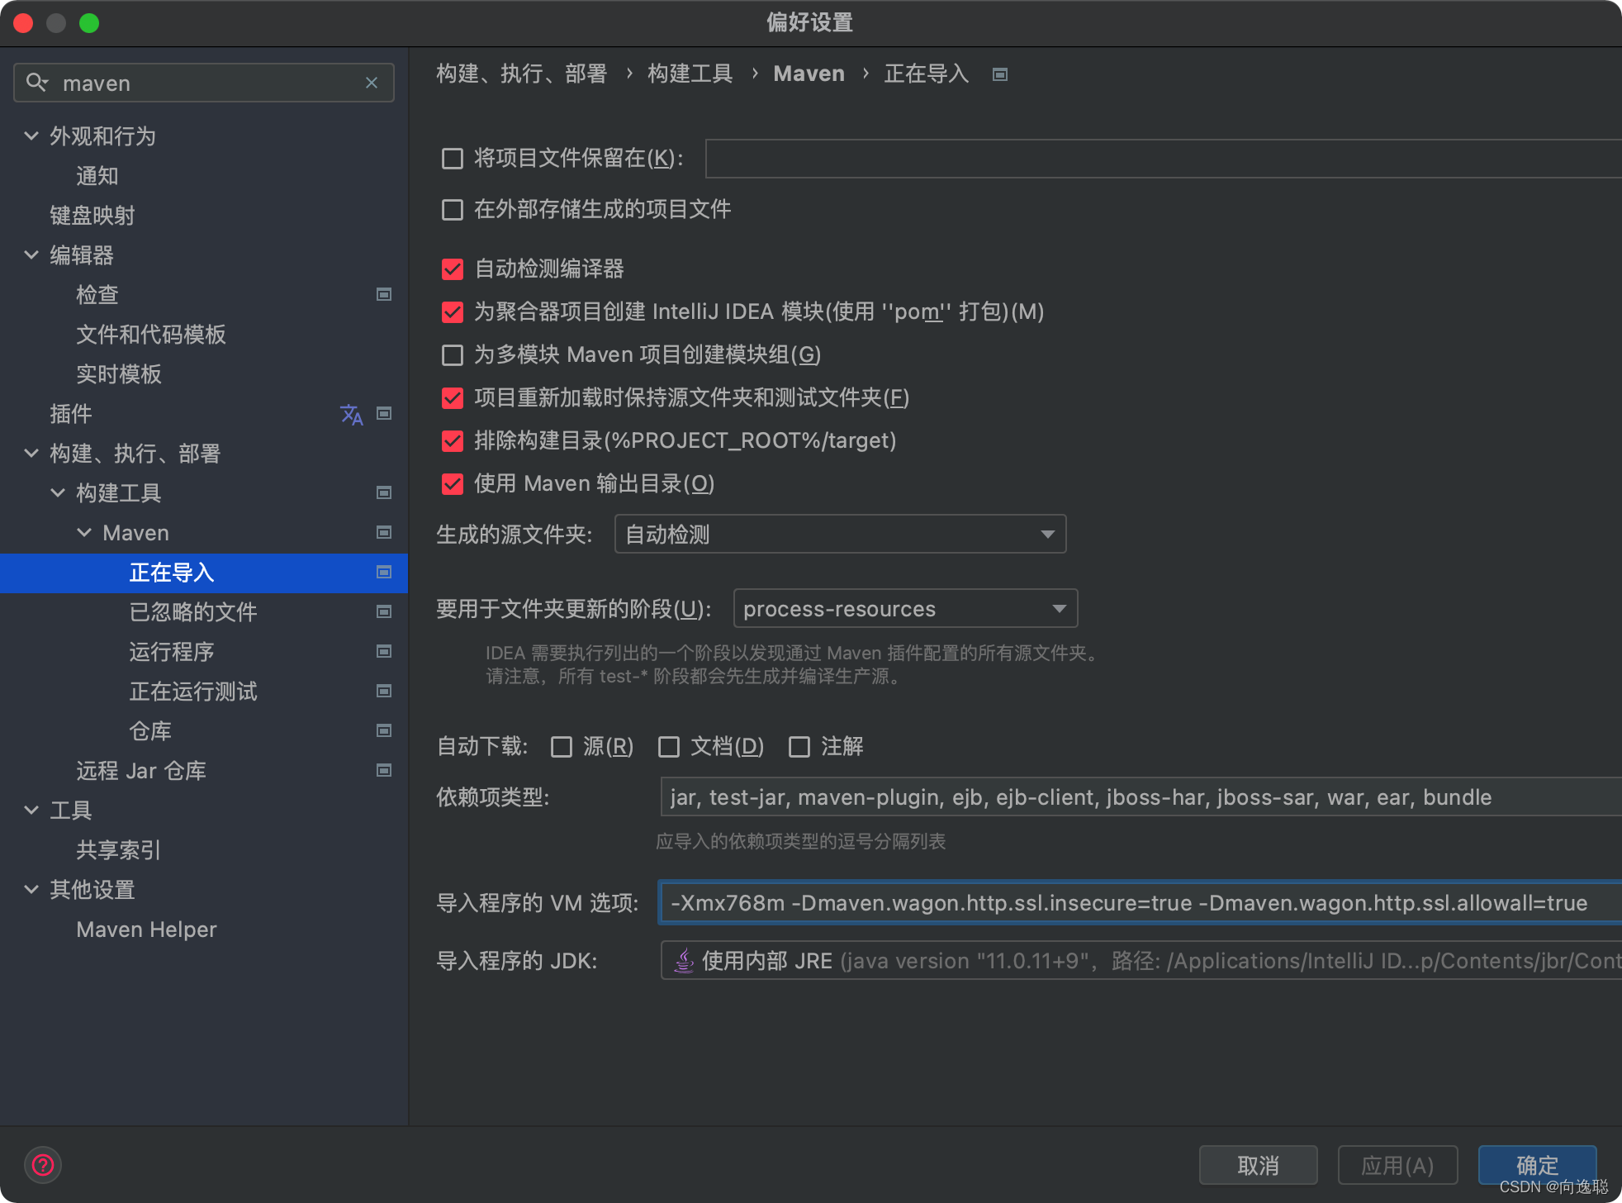
Task: Click the 依赖项类型 text field
Action: (1141, 796)
